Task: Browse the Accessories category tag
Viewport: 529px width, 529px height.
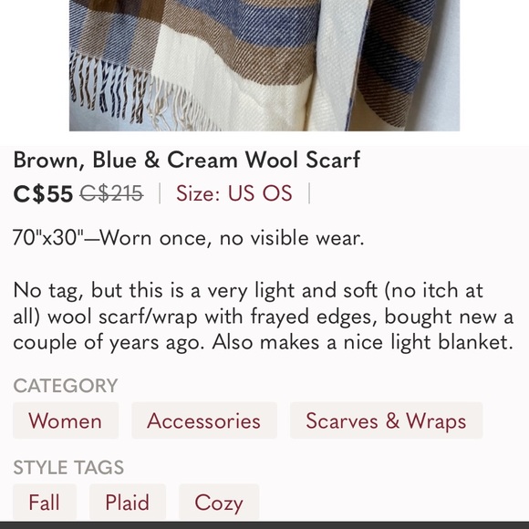Action: [204, 420]
